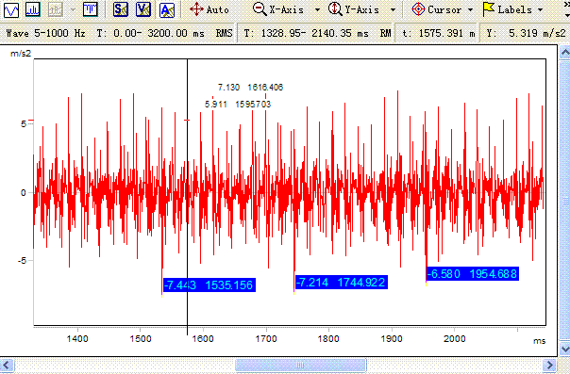
Task: Click the -7.443 1535.156 peak label
Action: (x=209, y=285)
